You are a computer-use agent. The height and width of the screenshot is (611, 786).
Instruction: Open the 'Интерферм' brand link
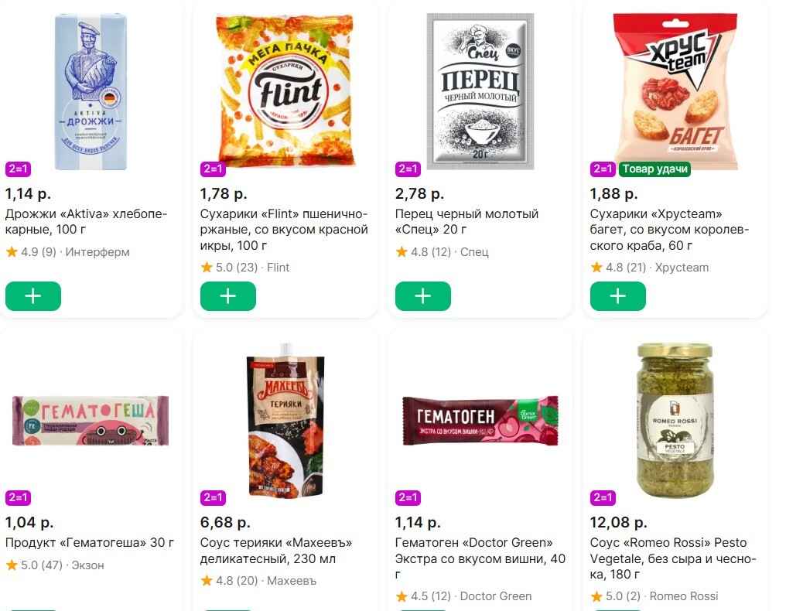click(97, 252)
